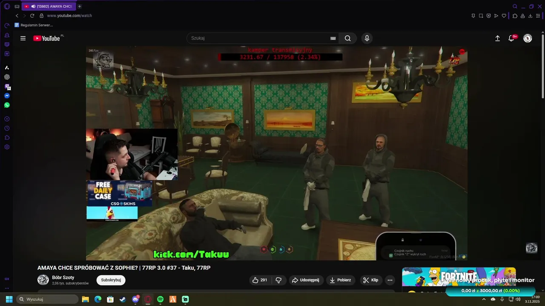This screenshot has width=545, height=306.
Task: Open the Bóbr Szoty channel name link
Action: click(x=63, y=278)
